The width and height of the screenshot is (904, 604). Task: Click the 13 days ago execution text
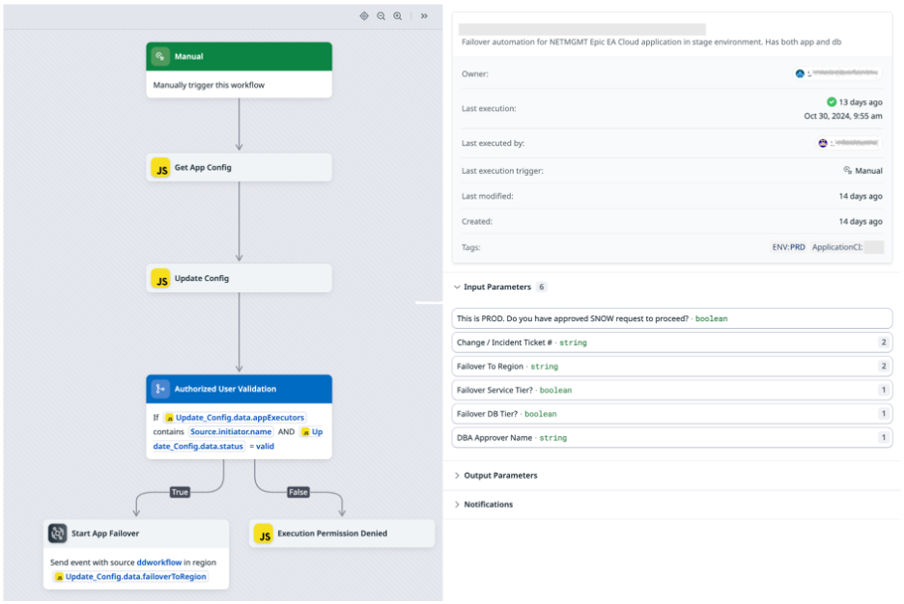[x=861, y=102]
